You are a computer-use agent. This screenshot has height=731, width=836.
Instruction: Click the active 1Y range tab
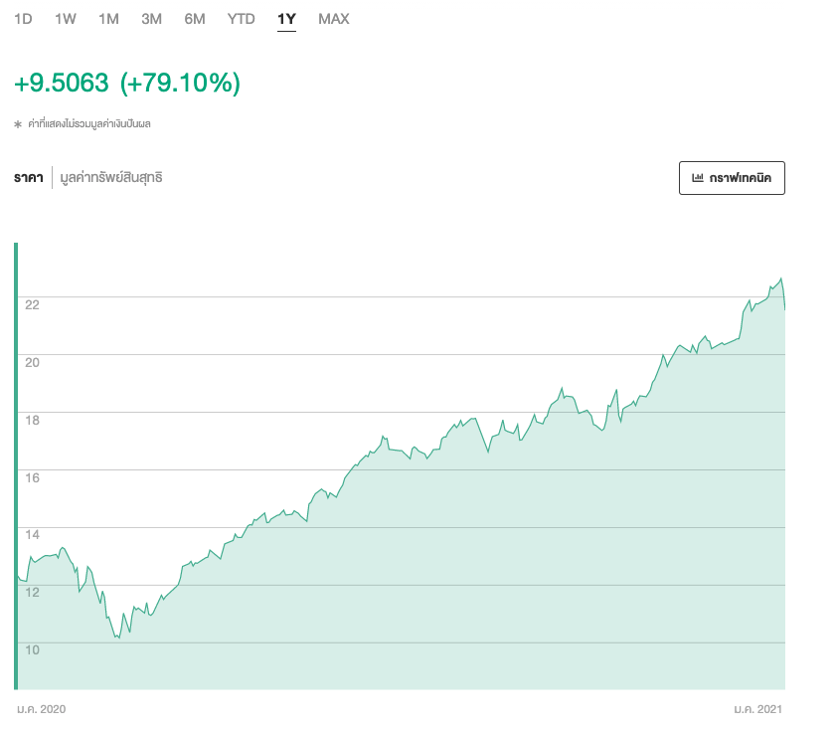point(286,19)
